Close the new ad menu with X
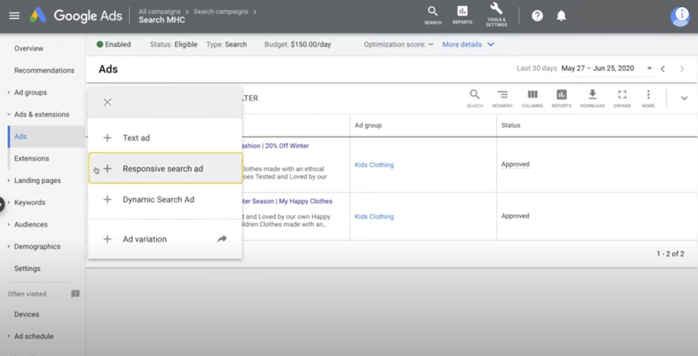Screen dimensions: 698x356 tap(107, 103)
